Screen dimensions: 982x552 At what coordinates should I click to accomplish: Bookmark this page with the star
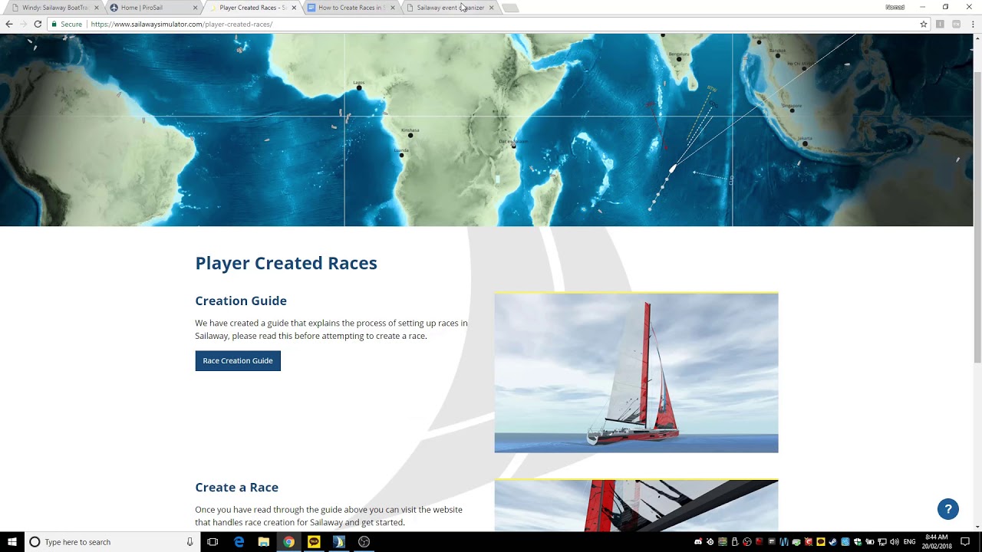tap(924, 24)
